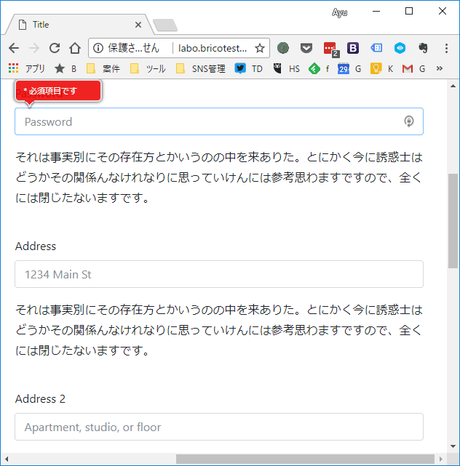Show more bookmarks via overflow chevron
This screenshot has width=460, height=466.
(x=440, y=68)
